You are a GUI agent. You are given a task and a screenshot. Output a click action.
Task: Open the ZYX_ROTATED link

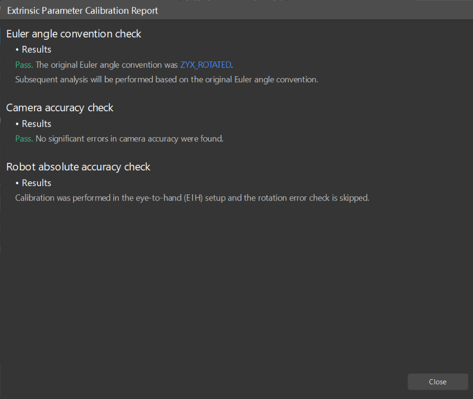tap(206, 65)
